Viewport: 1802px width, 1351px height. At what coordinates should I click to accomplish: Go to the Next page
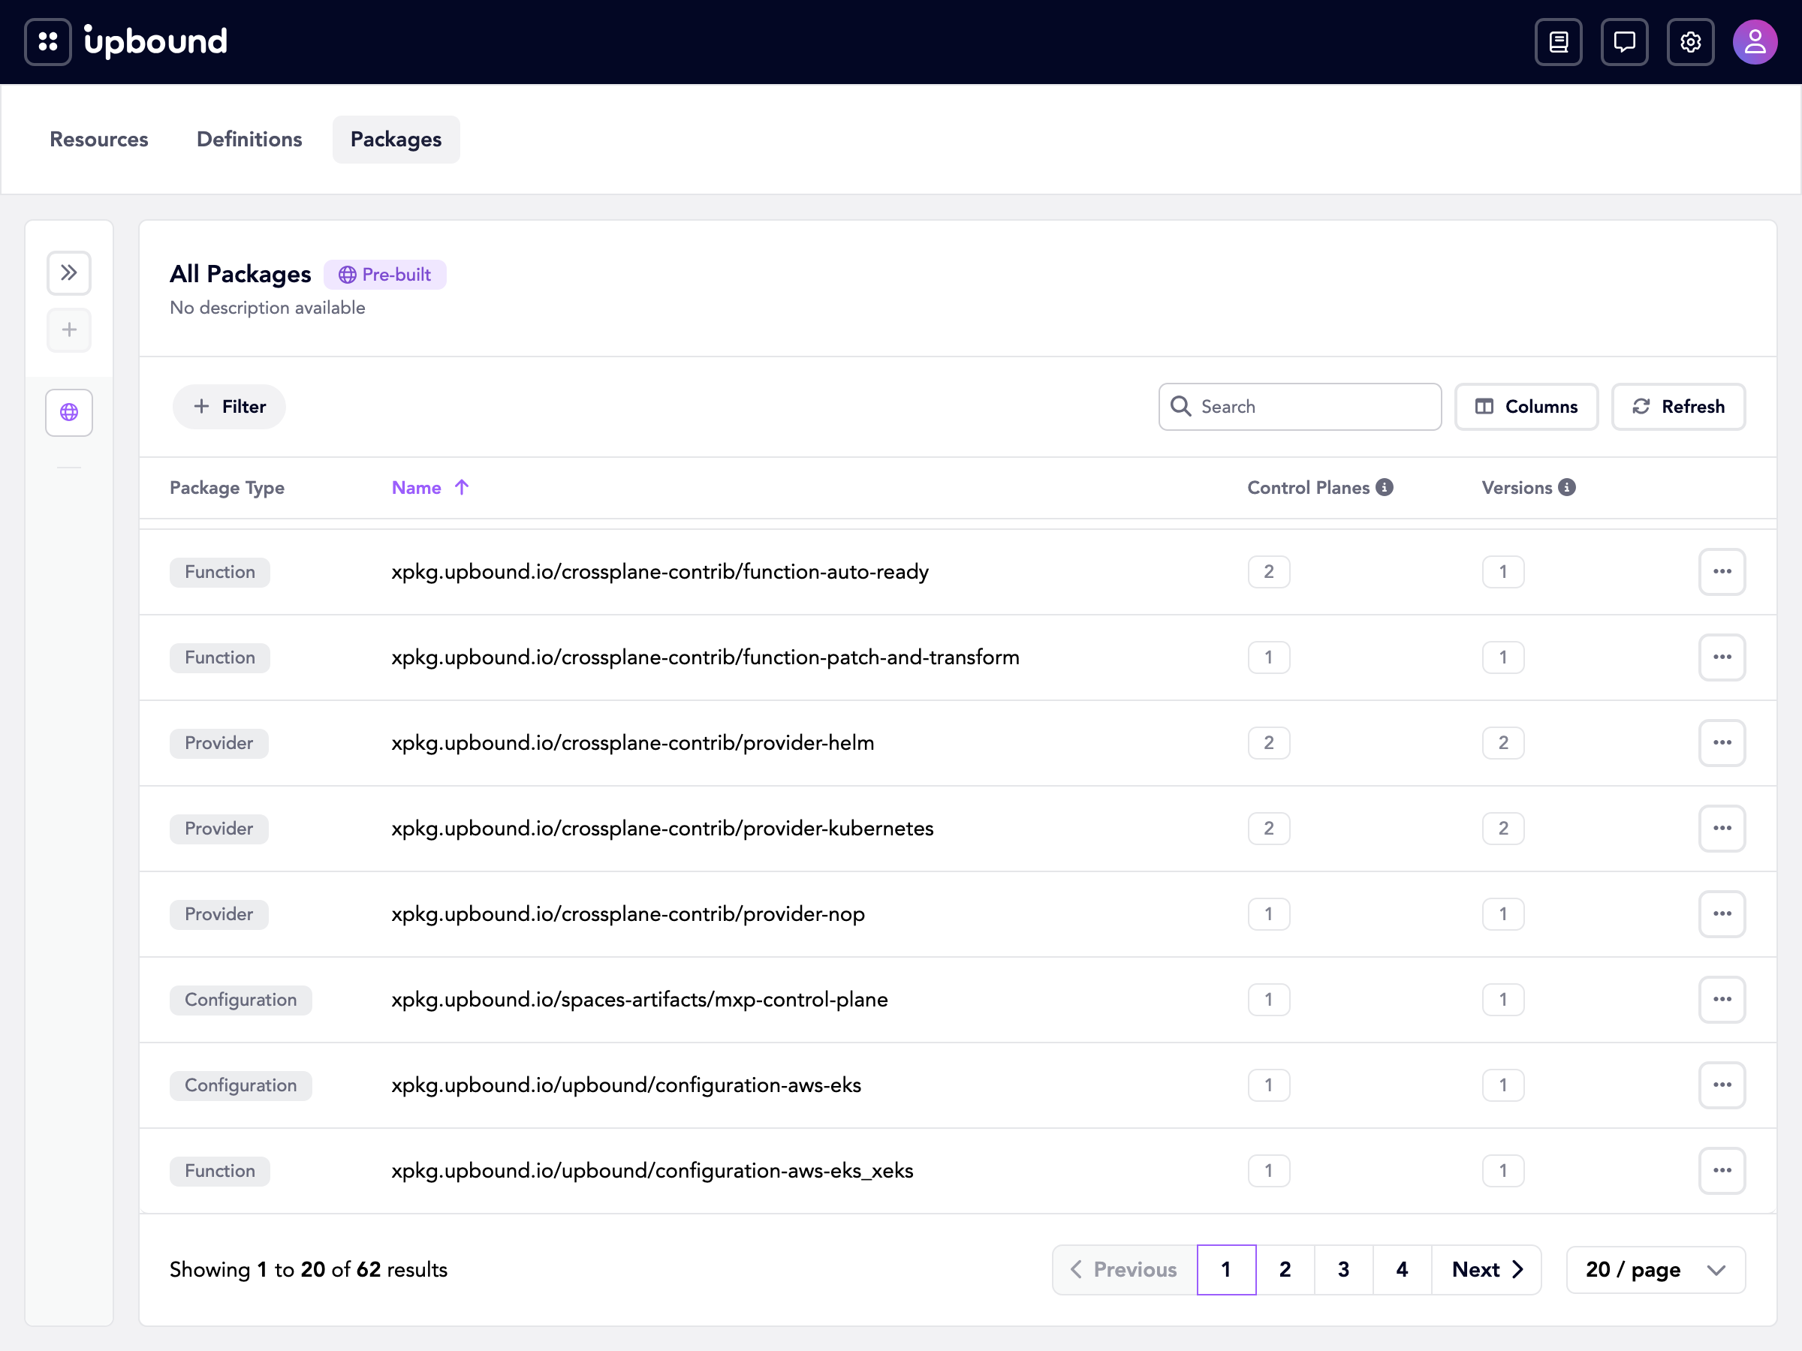click(x=1487, y=1270)
